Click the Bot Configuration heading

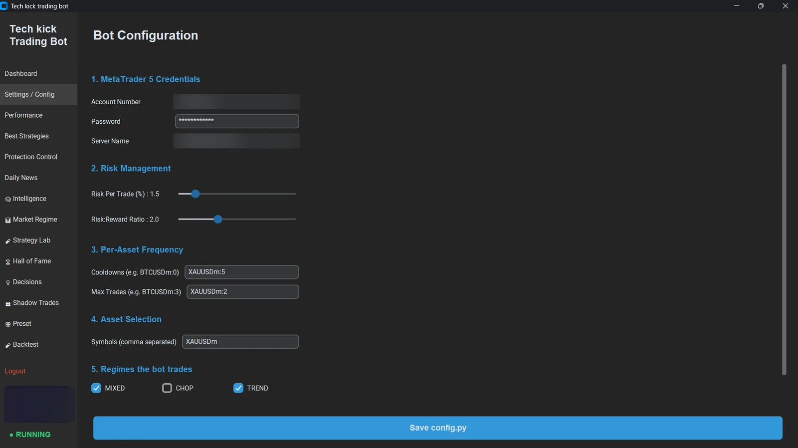click(x=146, y=35)
